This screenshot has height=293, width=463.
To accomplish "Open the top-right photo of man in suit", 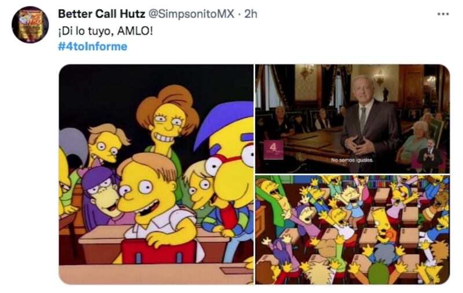I will click(352, 119).
